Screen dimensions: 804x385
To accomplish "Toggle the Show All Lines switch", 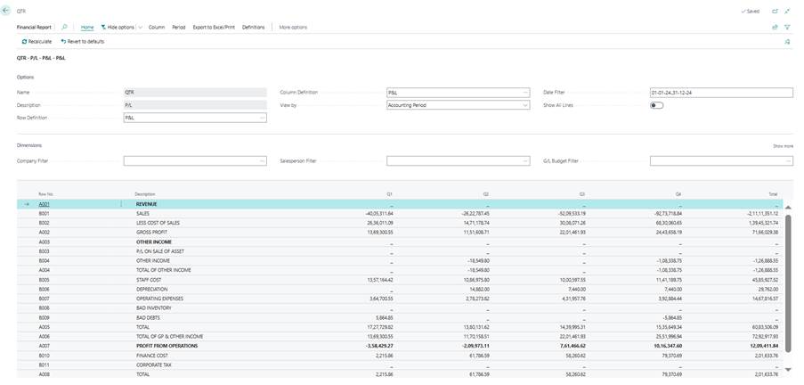I will [x=657, y=105].
